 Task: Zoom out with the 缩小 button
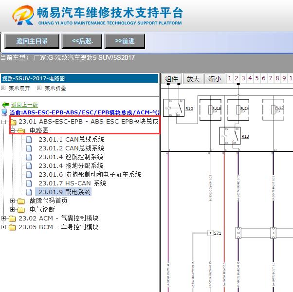[215, 79]
